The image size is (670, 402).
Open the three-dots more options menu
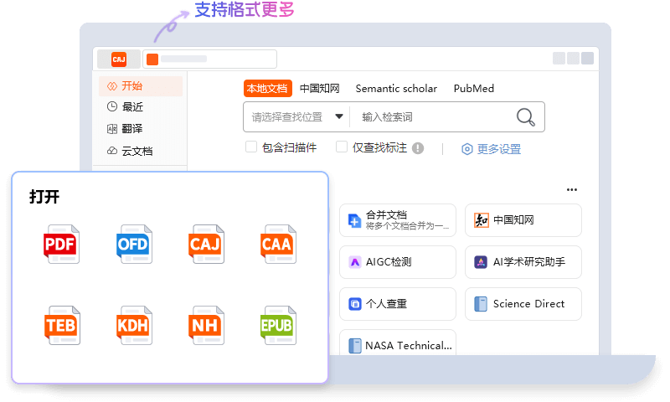click(x=572, y=189)
